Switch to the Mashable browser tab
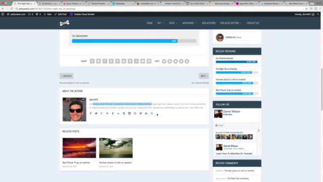 (x=124, y=4)
